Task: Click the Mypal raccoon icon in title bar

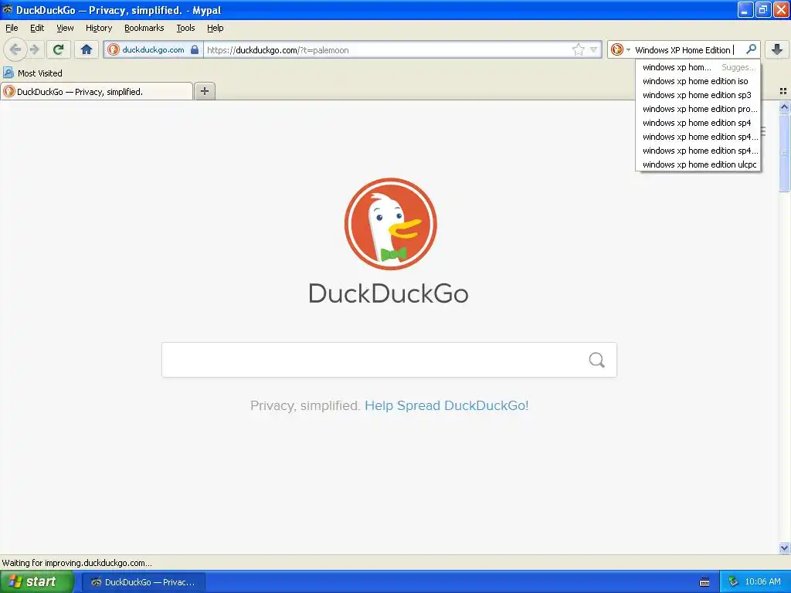Action: 8,9
